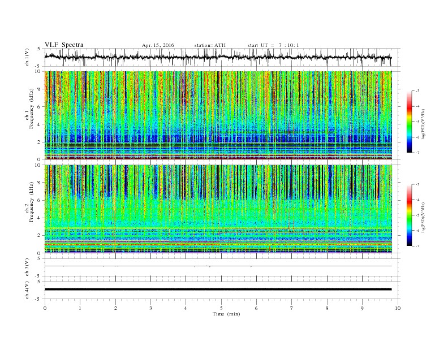The height and width of the screenshot is (346, 448).
Task: Click the ch.2 Frequency (kHz) axis label
Action: [x=29, y=202]
